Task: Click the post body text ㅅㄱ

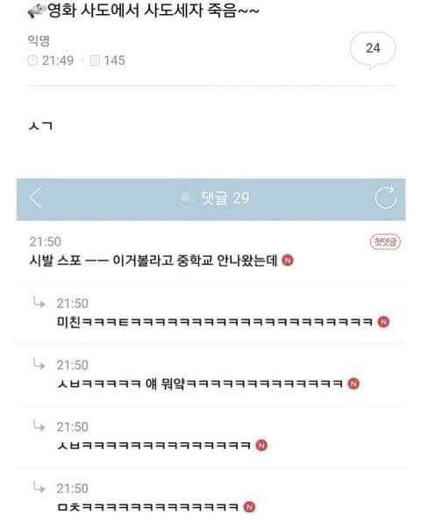Action: tap(40, 126)
